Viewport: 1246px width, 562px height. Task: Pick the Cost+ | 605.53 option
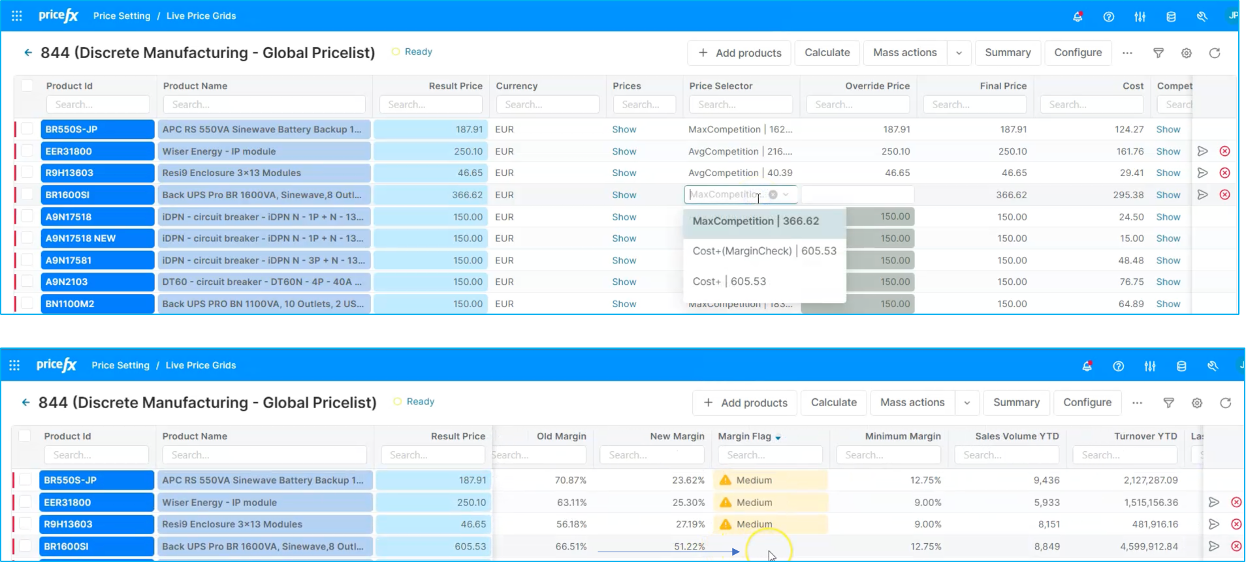[765, 282]
